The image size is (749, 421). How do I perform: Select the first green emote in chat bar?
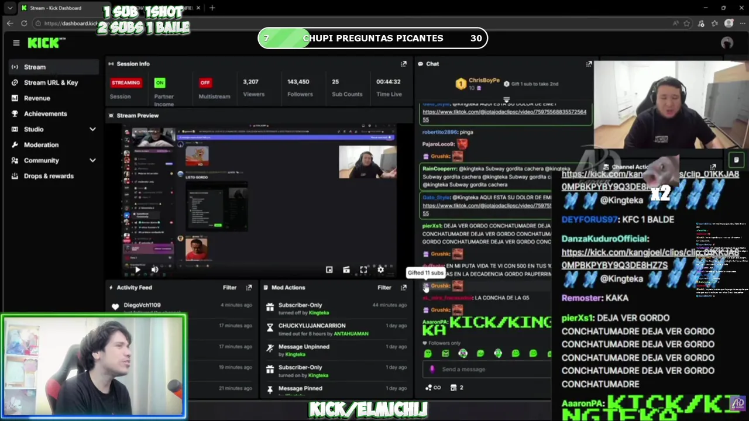pyautogui.click(x=428, y=353)
